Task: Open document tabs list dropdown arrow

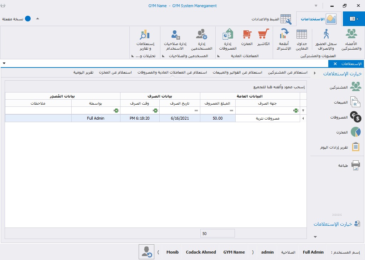Action: pos(4,63)
